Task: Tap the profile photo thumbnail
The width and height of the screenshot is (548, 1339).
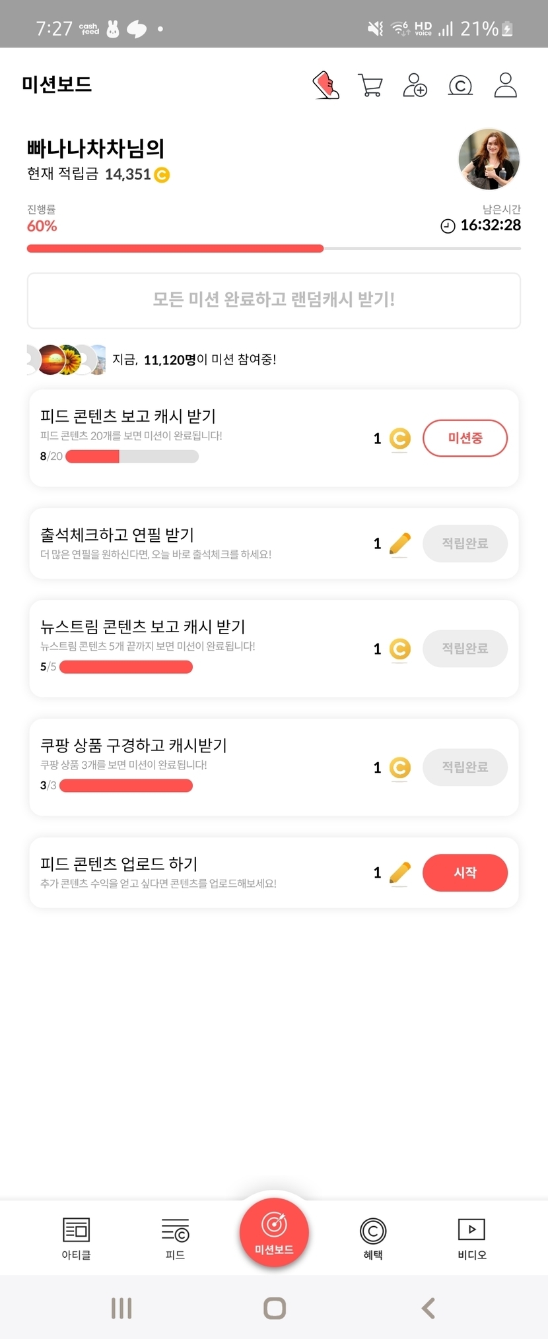Action: [489, 159]
